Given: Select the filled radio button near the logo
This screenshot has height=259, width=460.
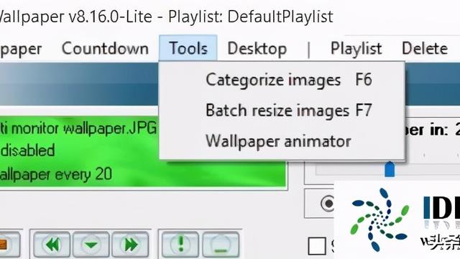Looking at the screenshot, I should coord(328,203).
